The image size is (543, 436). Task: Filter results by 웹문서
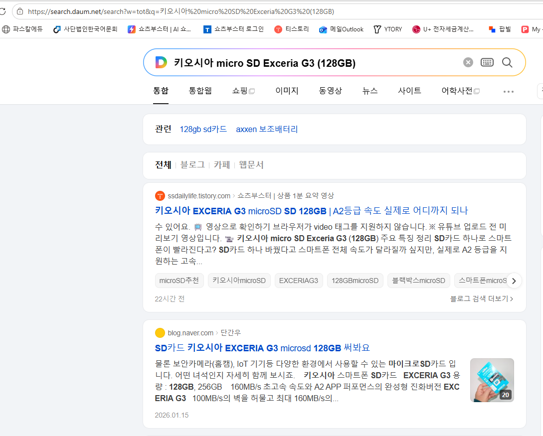click(x=251, y=165)
